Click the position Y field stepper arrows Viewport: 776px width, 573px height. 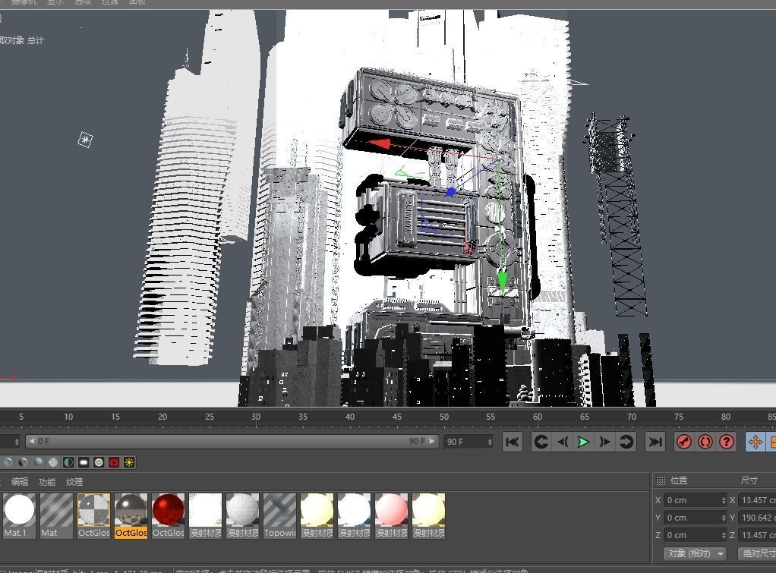pyautogui.click(x=723, y=518)
